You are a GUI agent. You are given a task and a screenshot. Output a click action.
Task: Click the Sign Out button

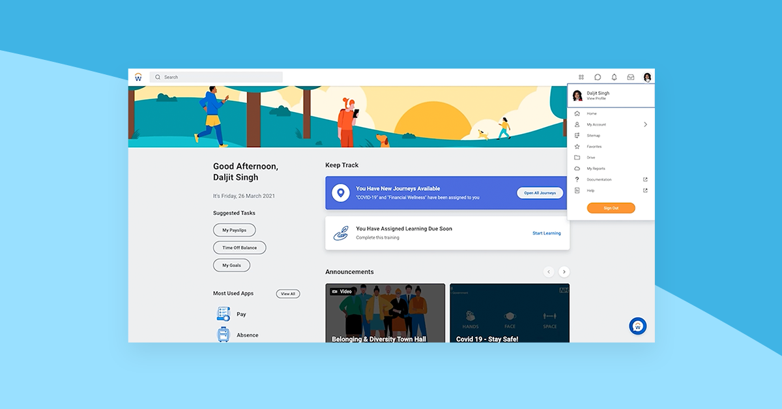(x=611, y=208)
